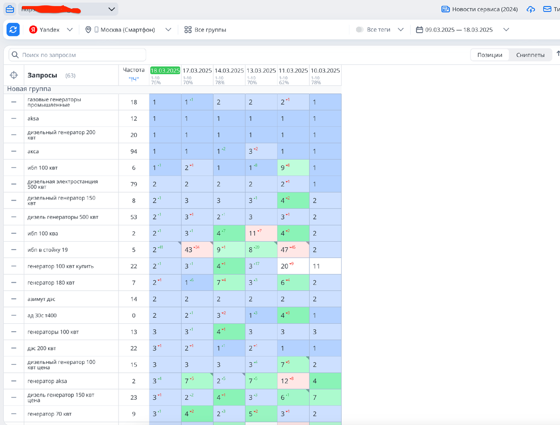Open Все группы group selector
Screen dimensions: 560x425
pos(205,29)
